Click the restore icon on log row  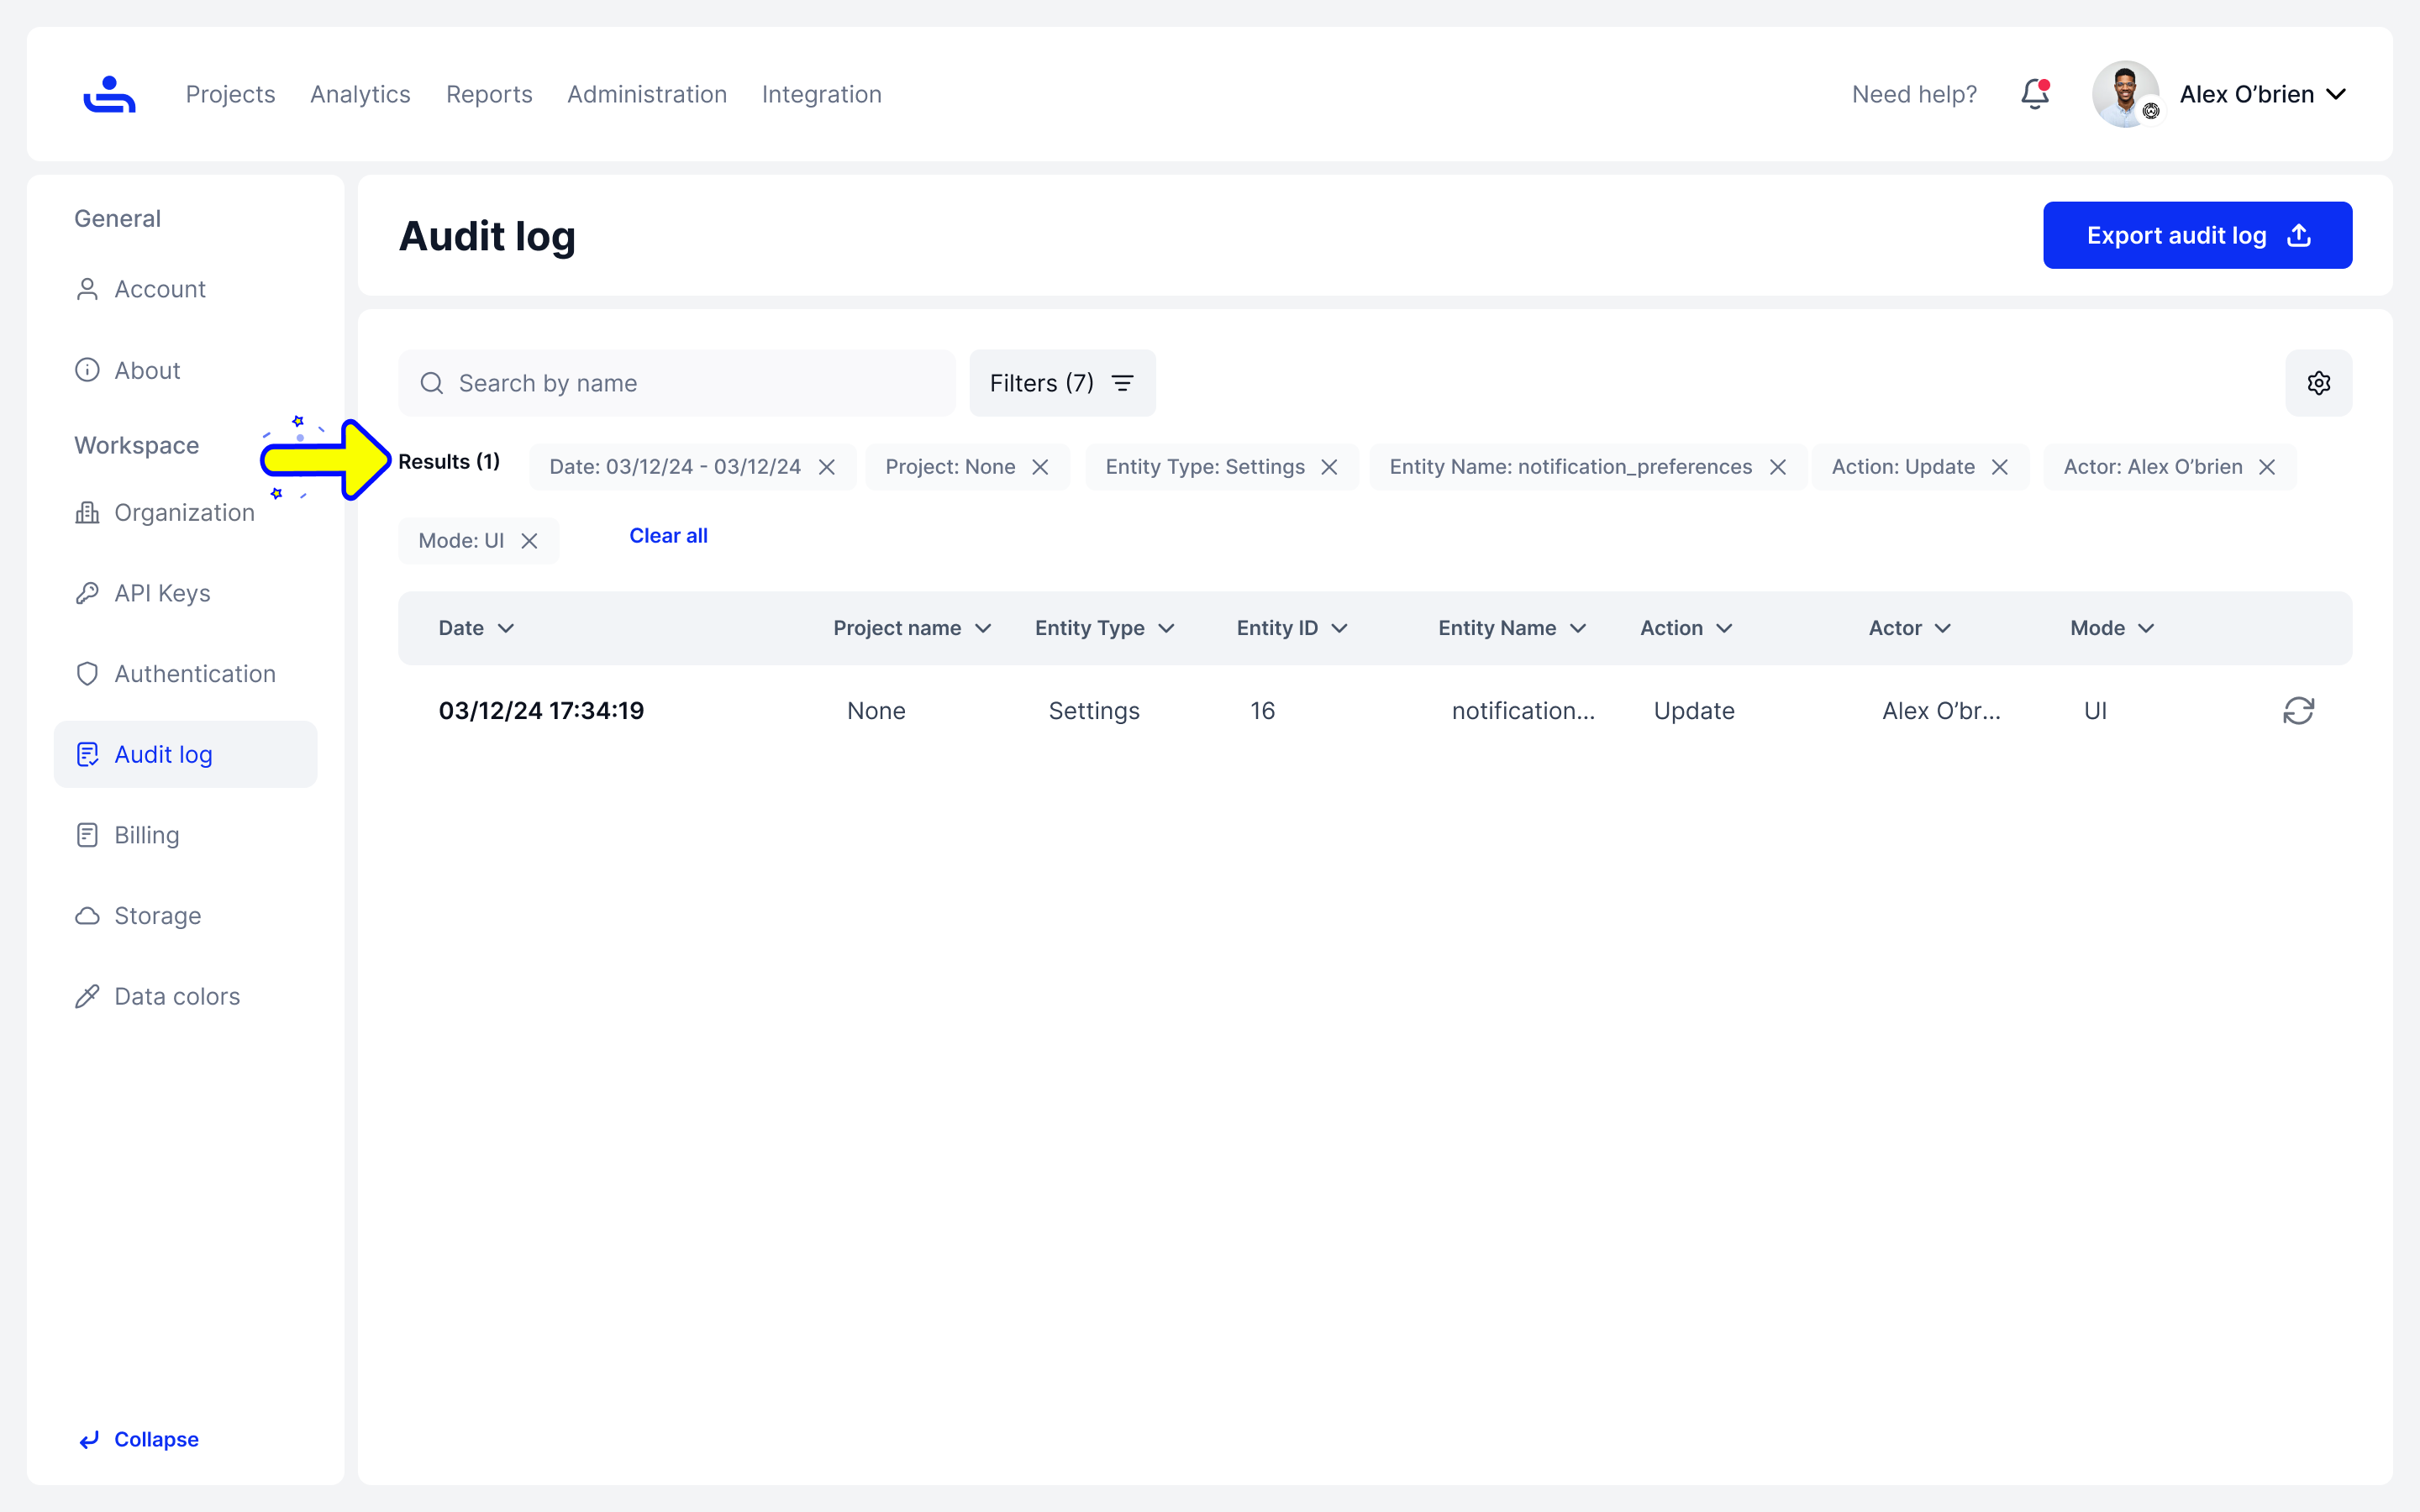pyautogui.click(x=2298, y=711)
